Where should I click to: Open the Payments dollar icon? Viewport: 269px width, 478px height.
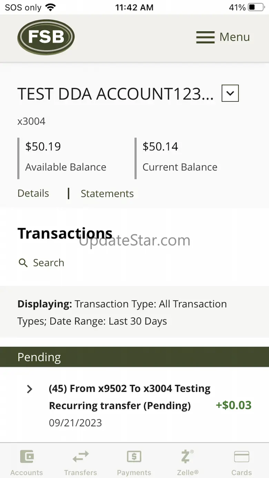coord(134,457)
